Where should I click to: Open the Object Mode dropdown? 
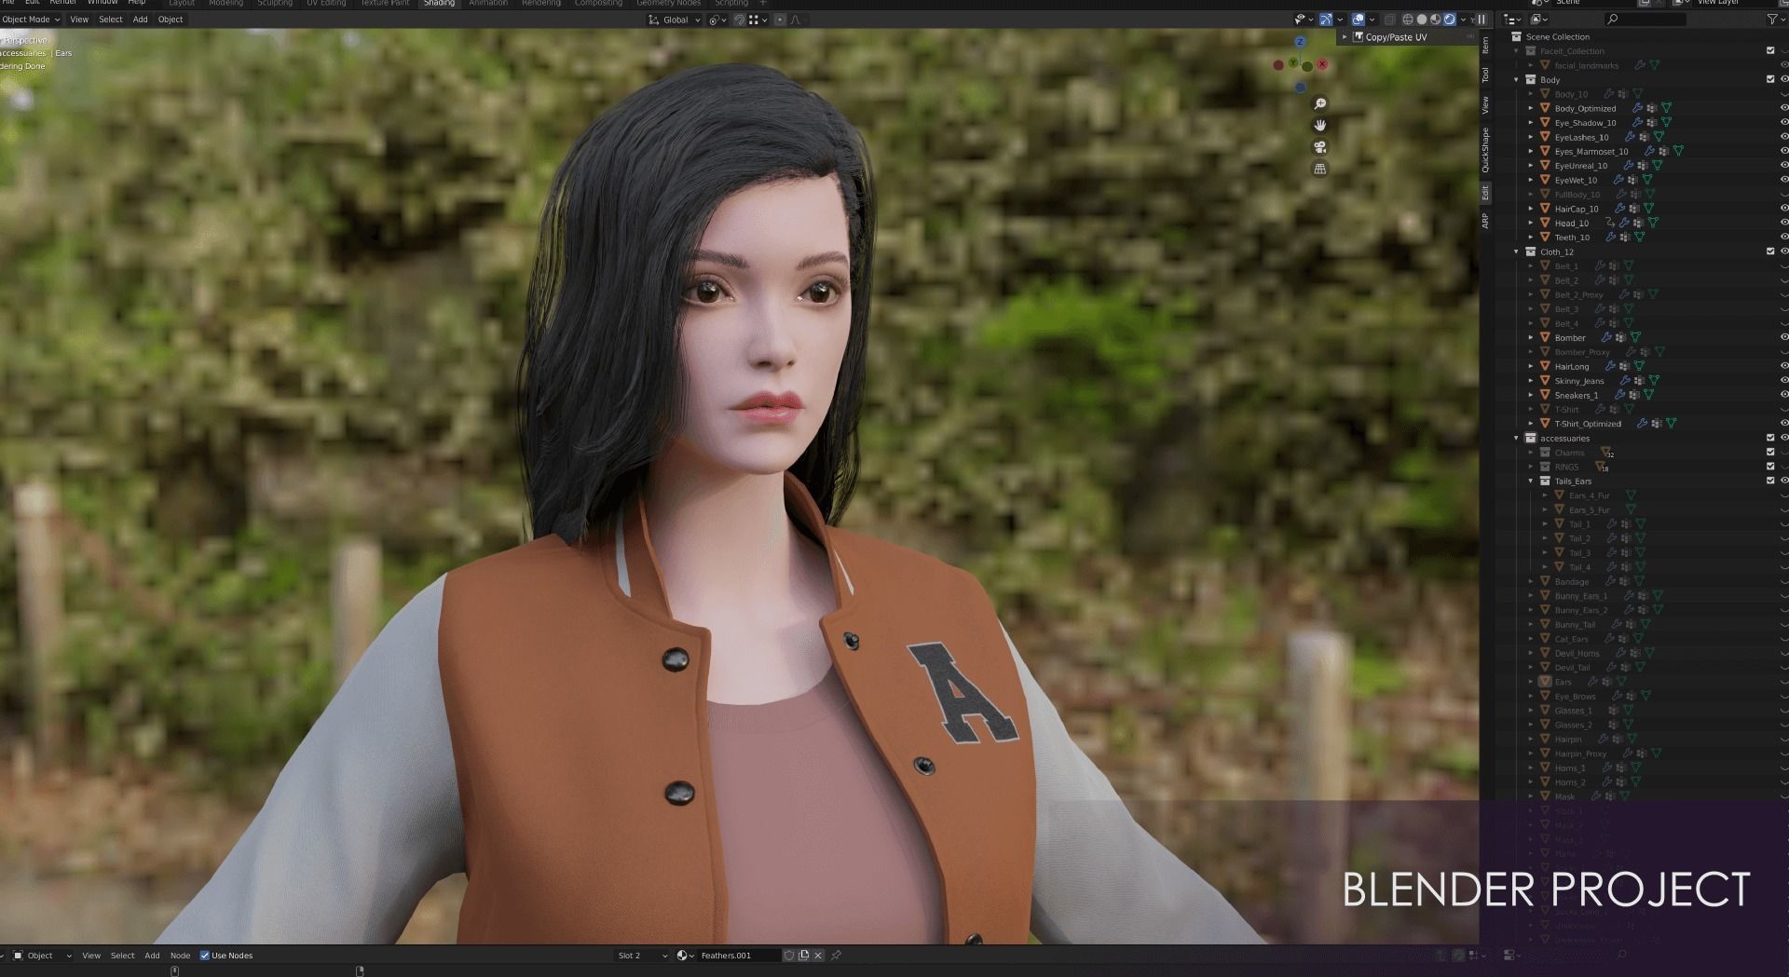click(x=31, y=20)
